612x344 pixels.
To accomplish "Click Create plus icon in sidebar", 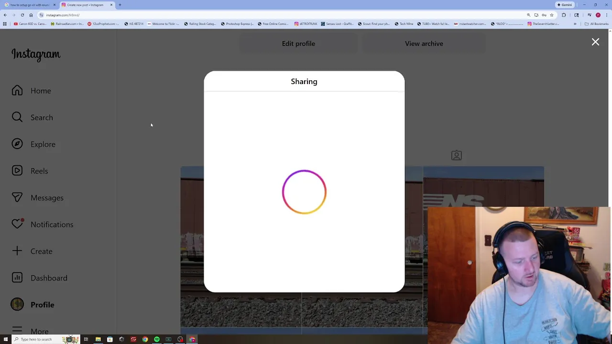I will [17, 251].
